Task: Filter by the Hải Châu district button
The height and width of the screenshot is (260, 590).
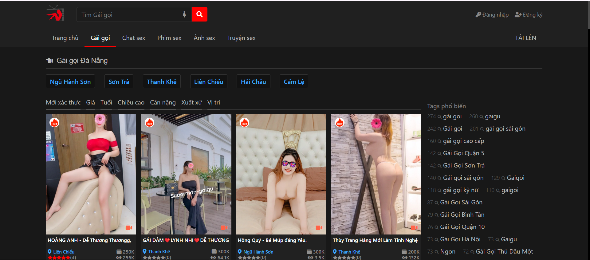Action: point(253,82)
